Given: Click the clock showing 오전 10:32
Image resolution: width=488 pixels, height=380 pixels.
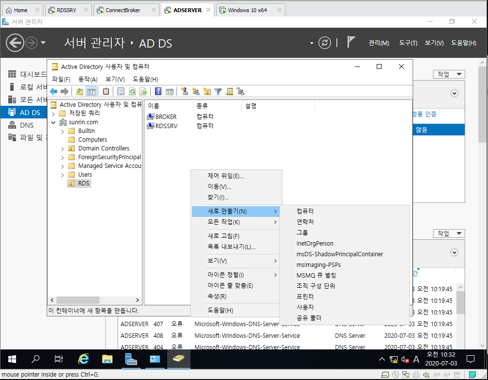Looking at the screenshot, I should 441,355.
